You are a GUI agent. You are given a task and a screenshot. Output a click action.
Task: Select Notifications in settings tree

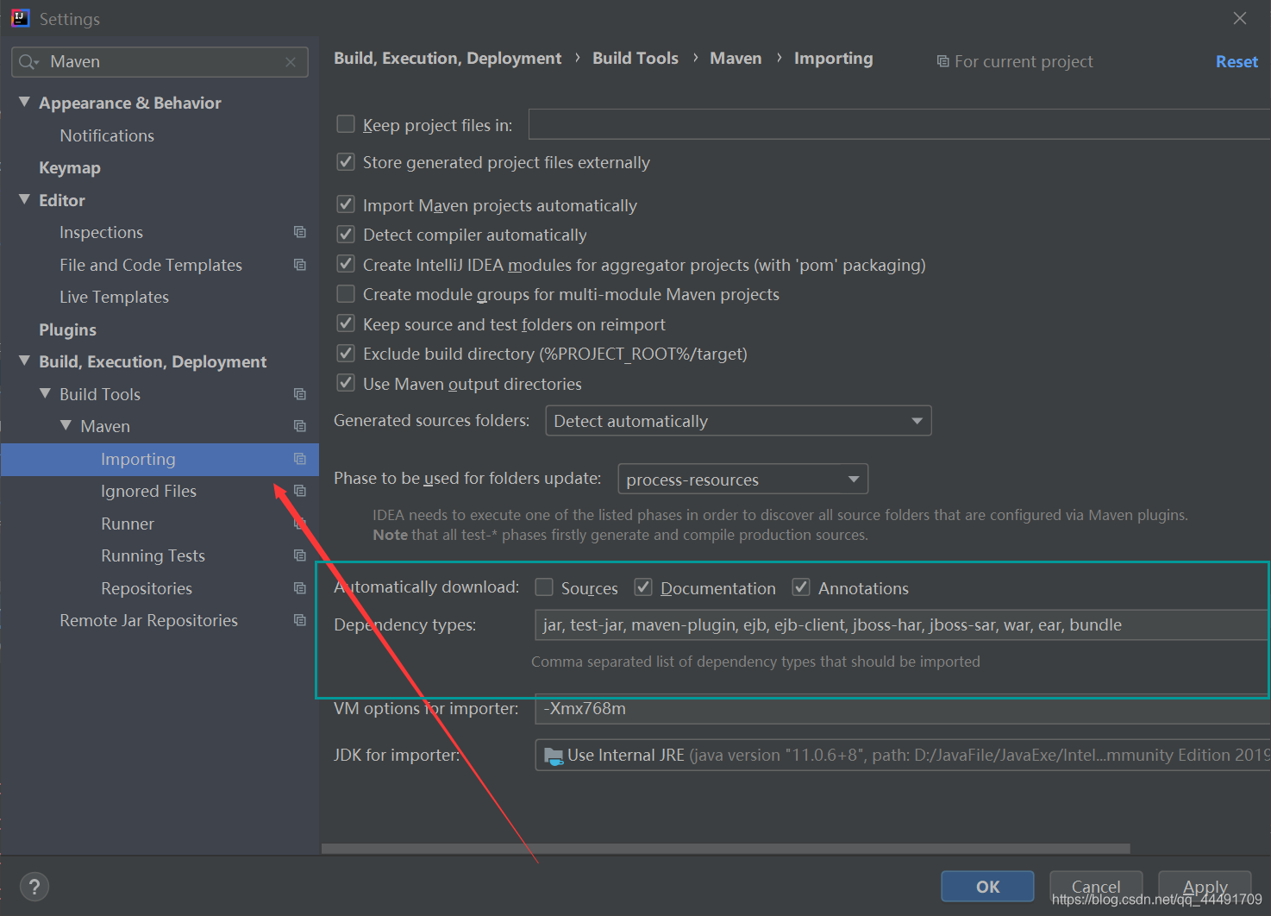click(x=107, y=135)
